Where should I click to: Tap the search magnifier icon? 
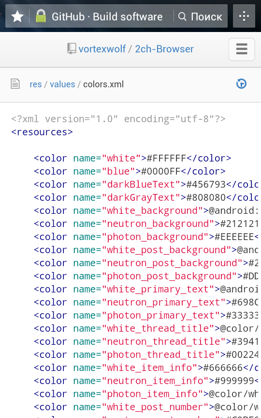tap(182, 16)
